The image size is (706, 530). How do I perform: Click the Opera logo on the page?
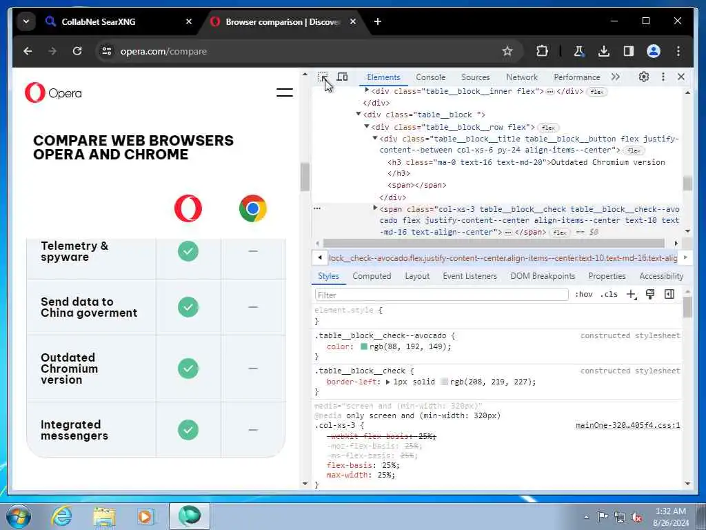click(53, 93)
